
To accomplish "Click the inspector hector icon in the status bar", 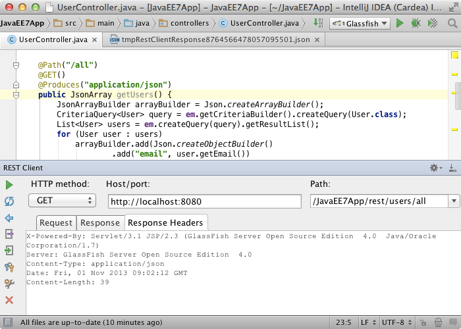I will [438, 322].
